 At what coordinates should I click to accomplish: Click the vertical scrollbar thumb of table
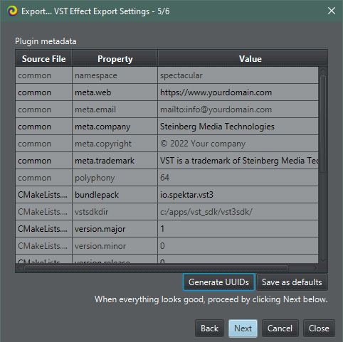click(323, 124)
